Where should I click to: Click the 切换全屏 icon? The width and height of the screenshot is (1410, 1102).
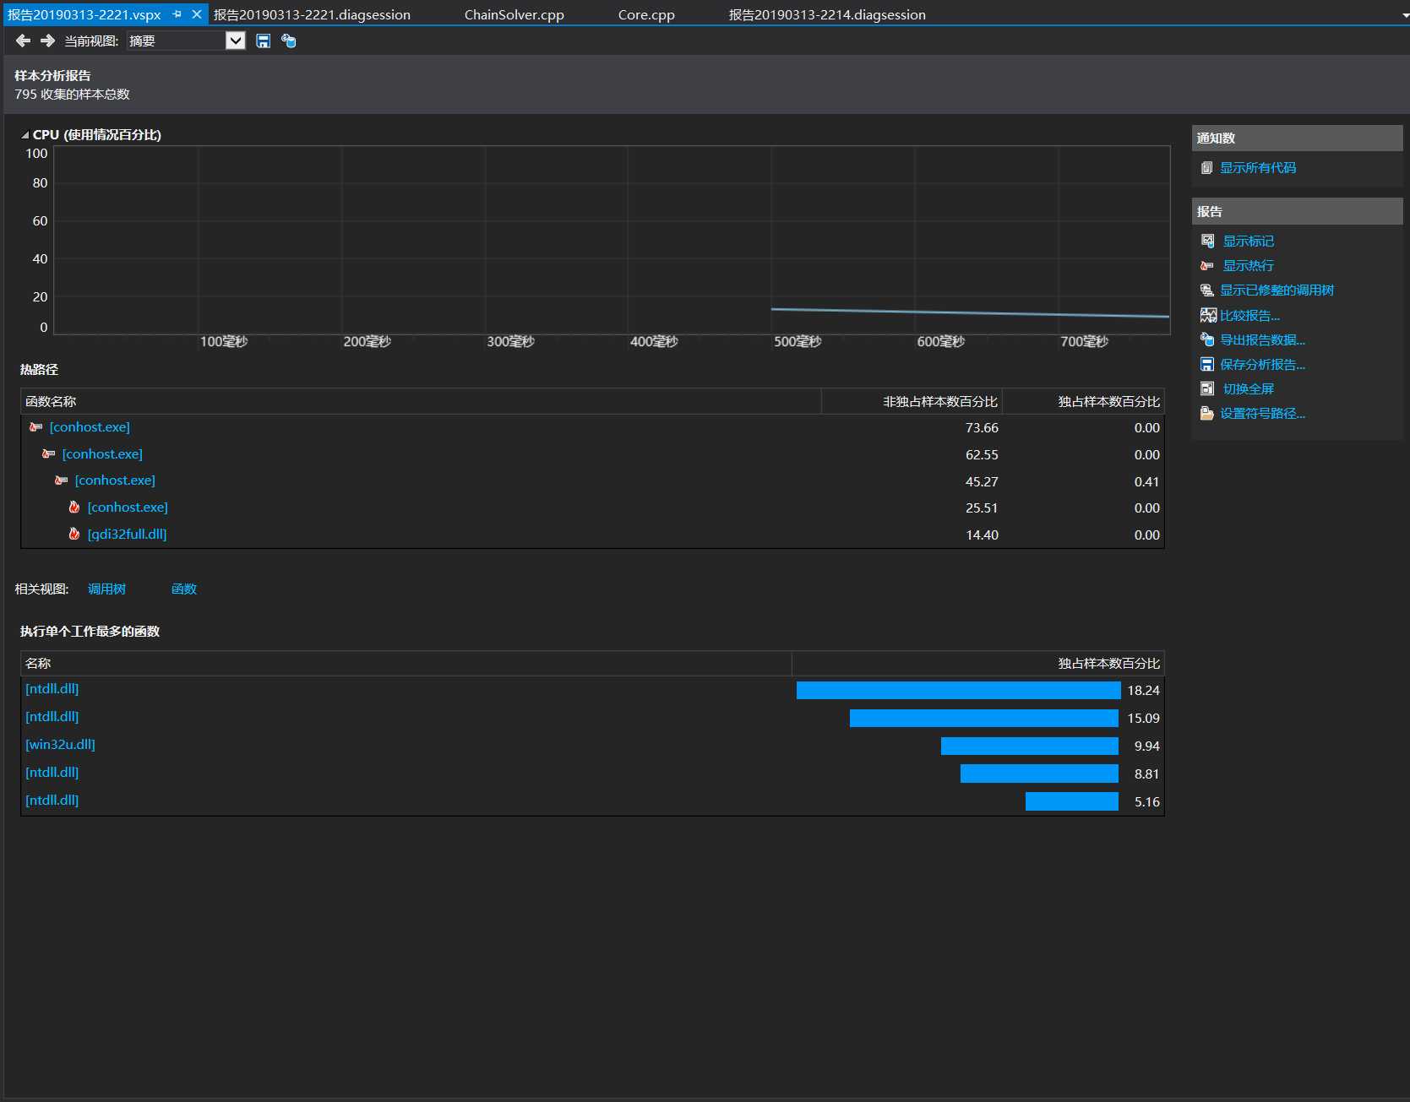[1207, 389]
